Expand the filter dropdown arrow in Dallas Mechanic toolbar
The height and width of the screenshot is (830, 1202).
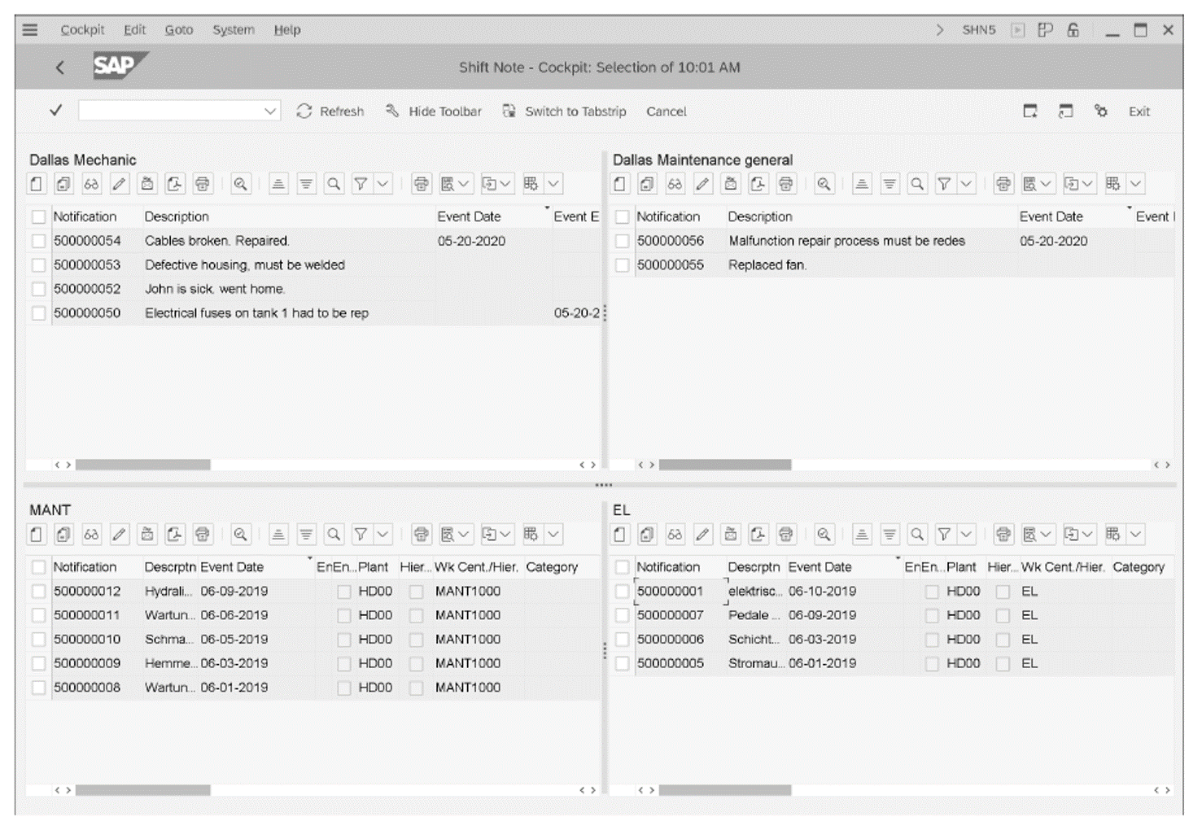click(x=381, y=183)
